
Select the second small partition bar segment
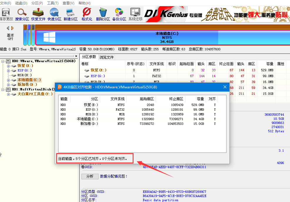point(29,35)
